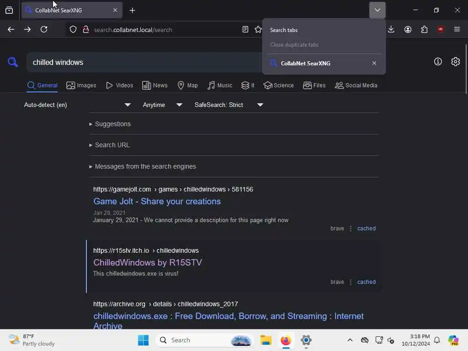Open cached link for ChilledWindows by R15STV

pos(367,282)
